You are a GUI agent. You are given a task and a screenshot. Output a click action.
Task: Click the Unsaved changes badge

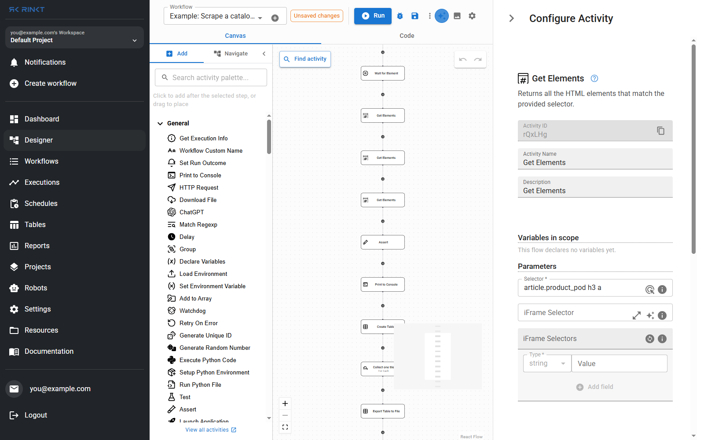coord(317,16)
